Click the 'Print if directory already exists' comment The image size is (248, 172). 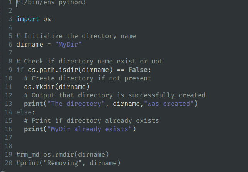(91, 120)
